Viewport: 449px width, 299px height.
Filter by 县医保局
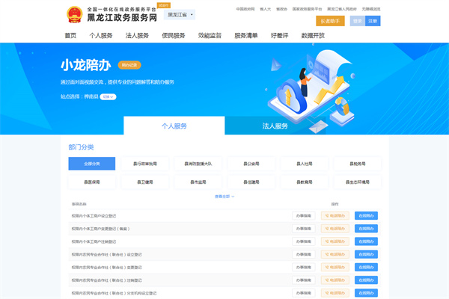92,182
